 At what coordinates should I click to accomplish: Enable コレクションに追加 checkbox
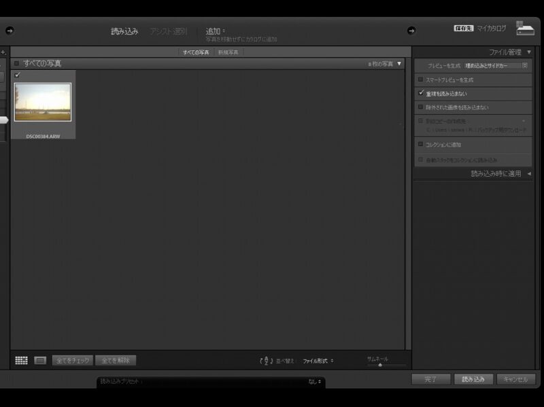[421, 144]
